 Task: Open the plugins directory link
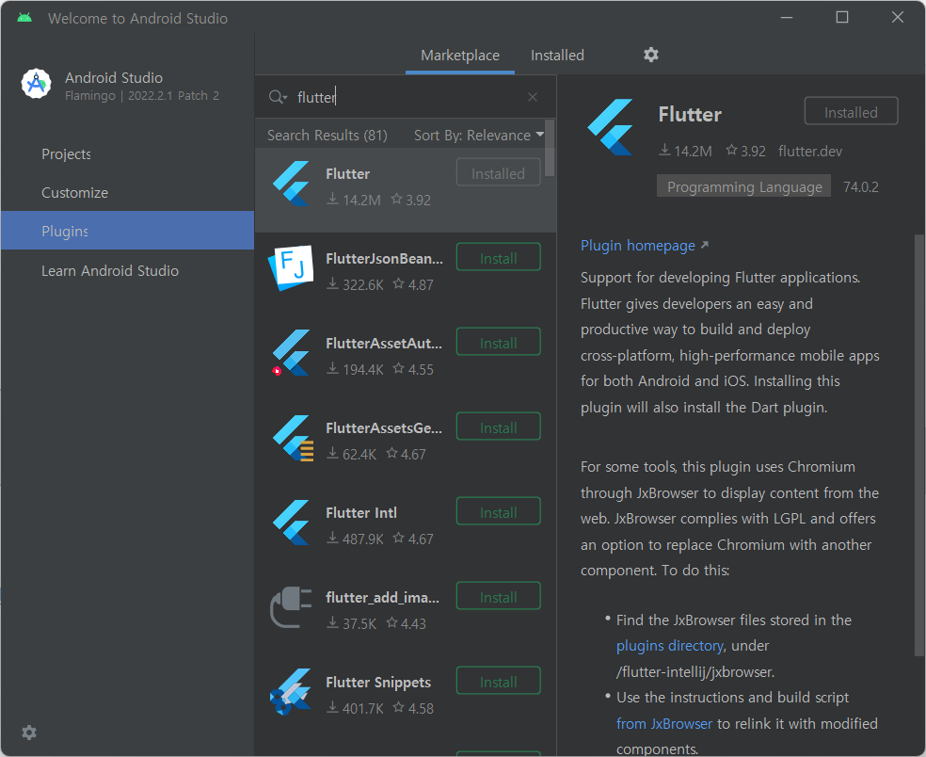coord(669,646)
